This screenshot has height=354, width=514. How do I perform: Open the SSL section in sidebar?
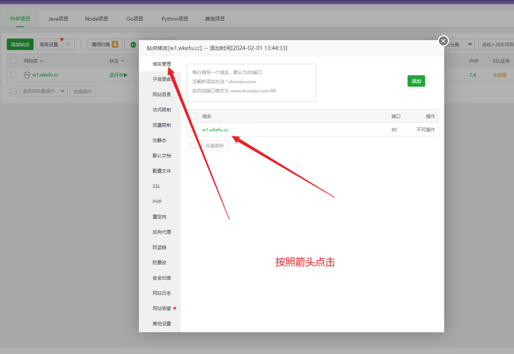point(157,186)
